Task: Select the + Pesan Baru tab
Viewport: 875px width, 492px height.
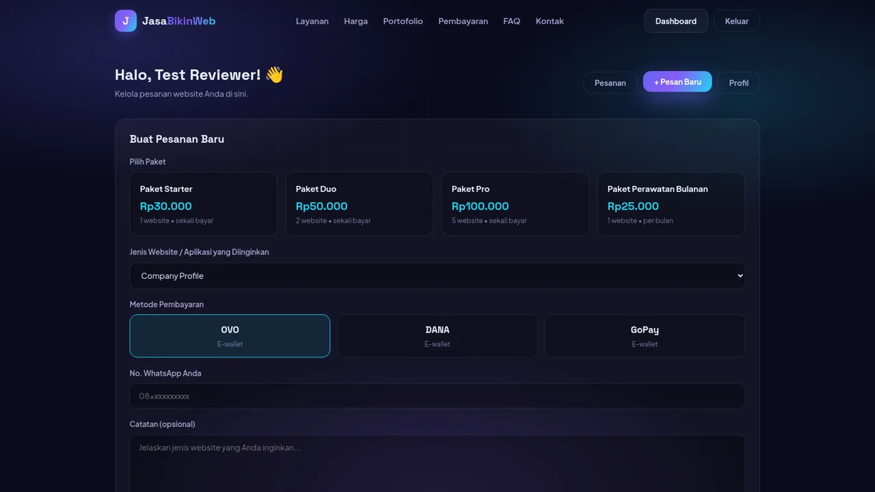Action: (677, 82)
